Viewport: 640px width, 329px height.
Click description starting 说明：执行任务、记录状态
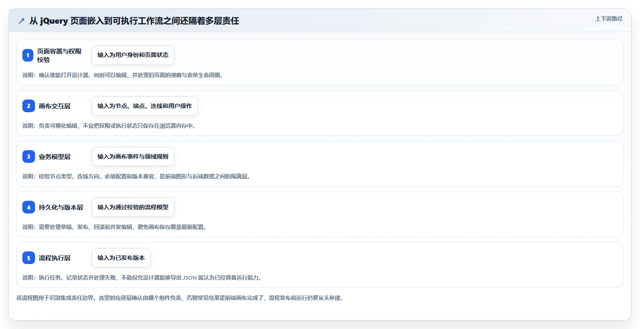click(x=142, y=278)
